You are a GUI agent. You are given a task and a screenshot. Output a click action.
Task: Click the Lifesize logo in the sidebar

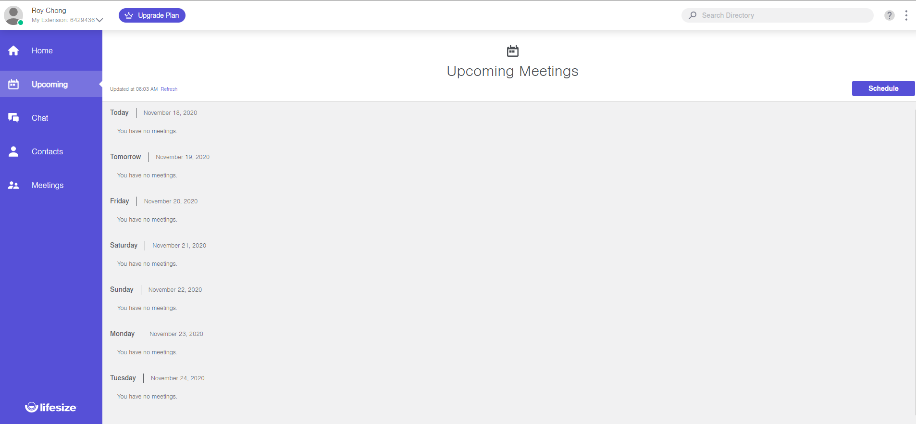51,408
